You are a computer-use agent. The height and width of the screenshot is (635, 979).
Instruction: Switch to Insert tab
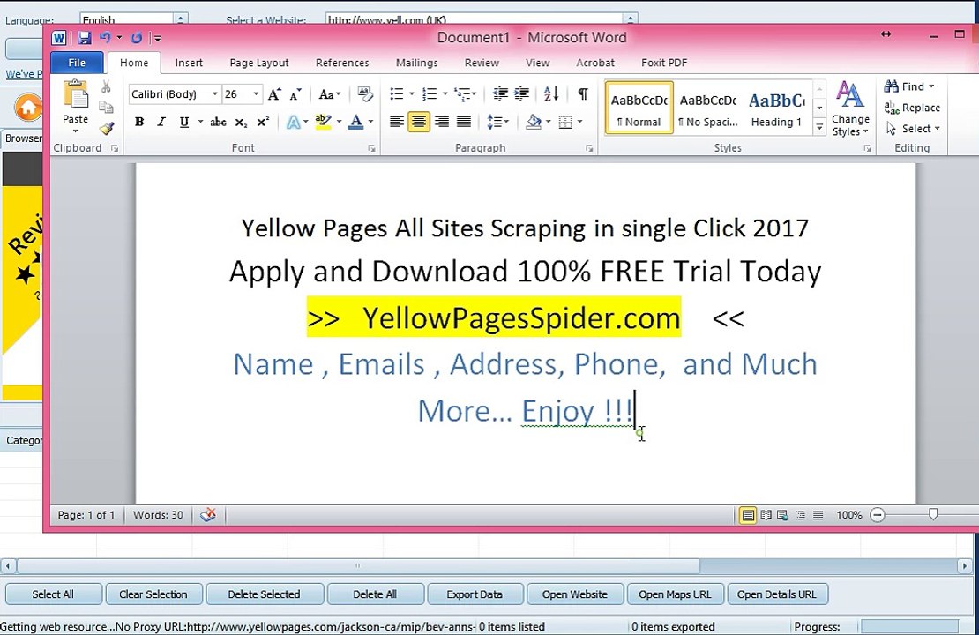189,63
